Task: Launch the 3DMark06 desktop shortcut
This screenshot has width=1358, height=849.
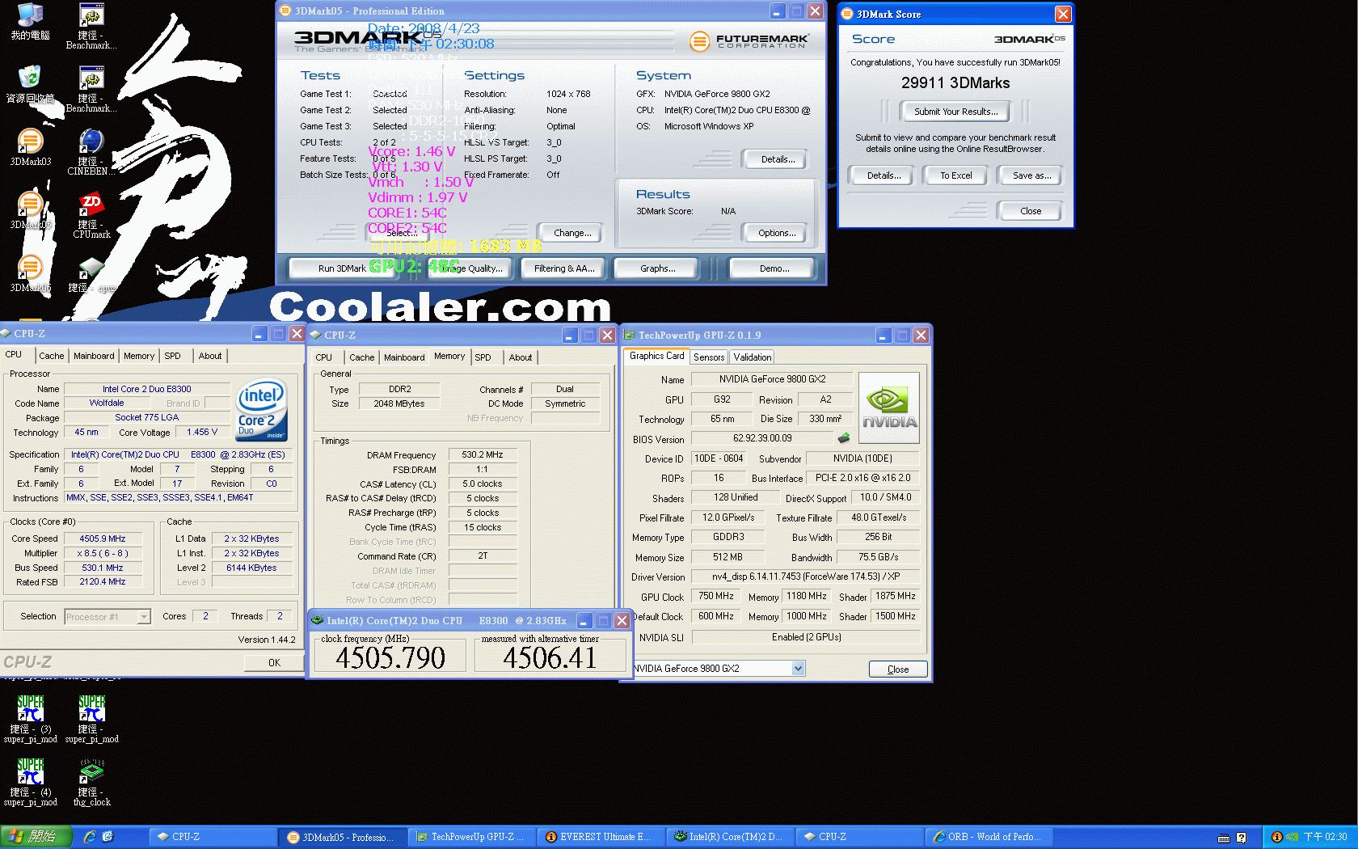Action: (30, 272)
